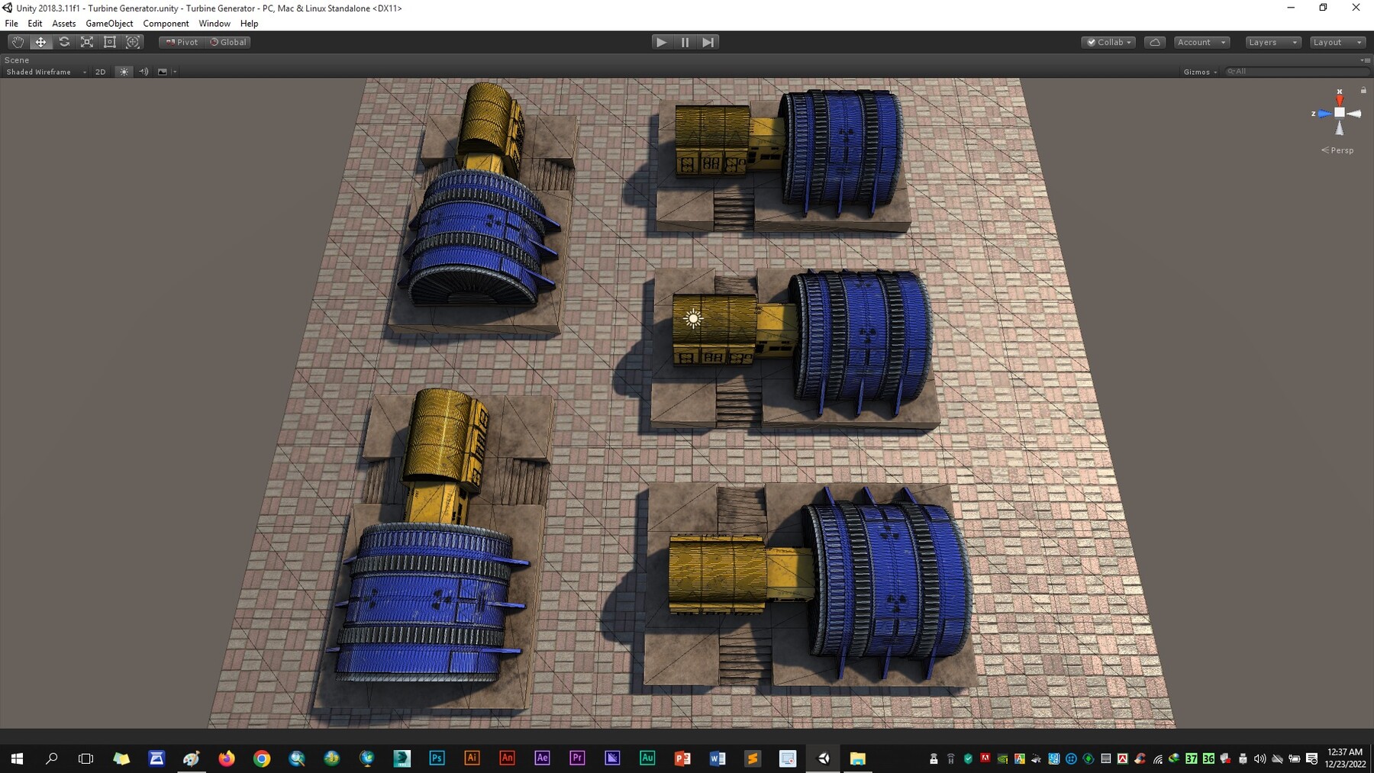Select the Rect transform tool

[x=110, y=42]
